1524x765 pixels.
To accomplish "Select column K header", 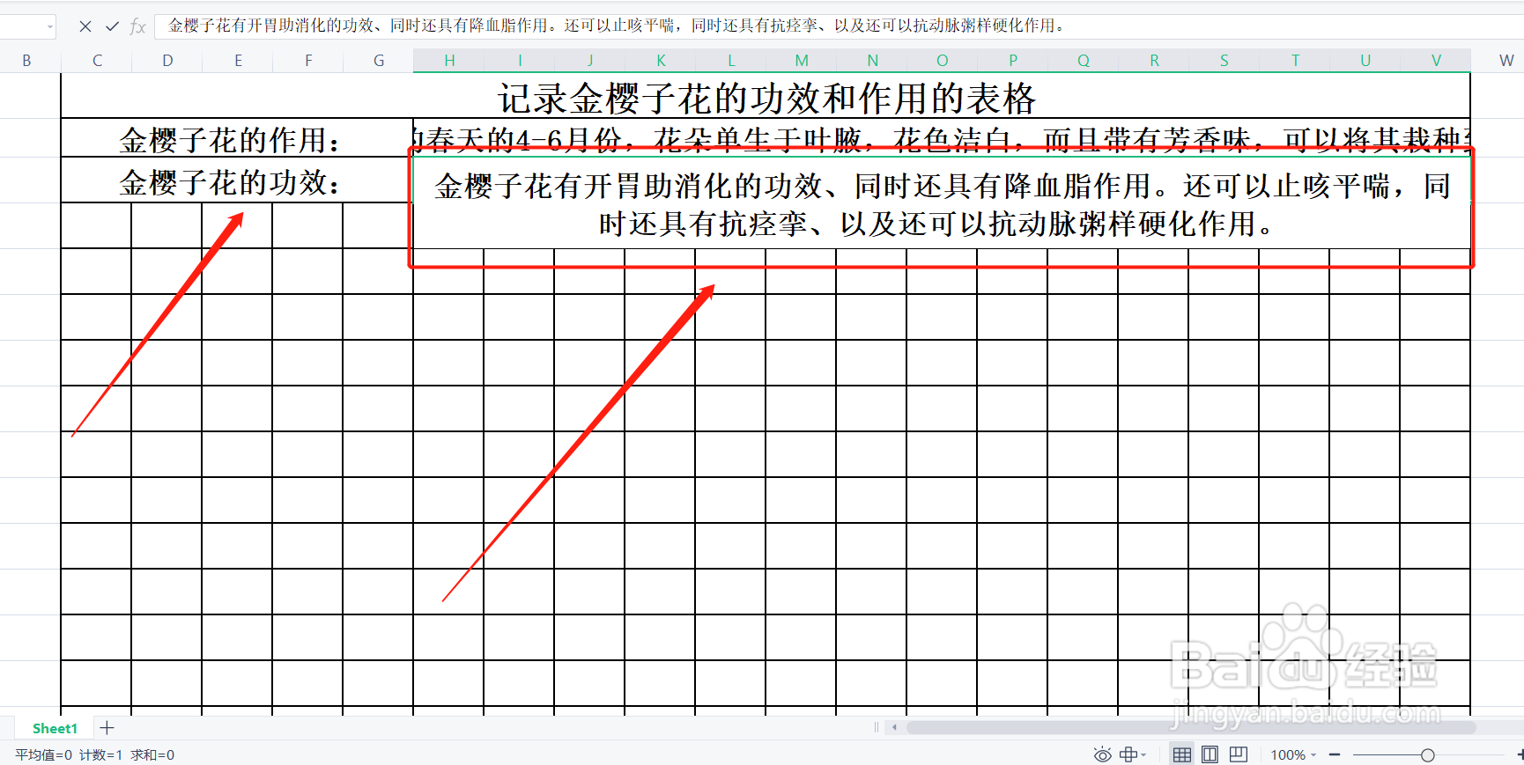I will point(661,61).
